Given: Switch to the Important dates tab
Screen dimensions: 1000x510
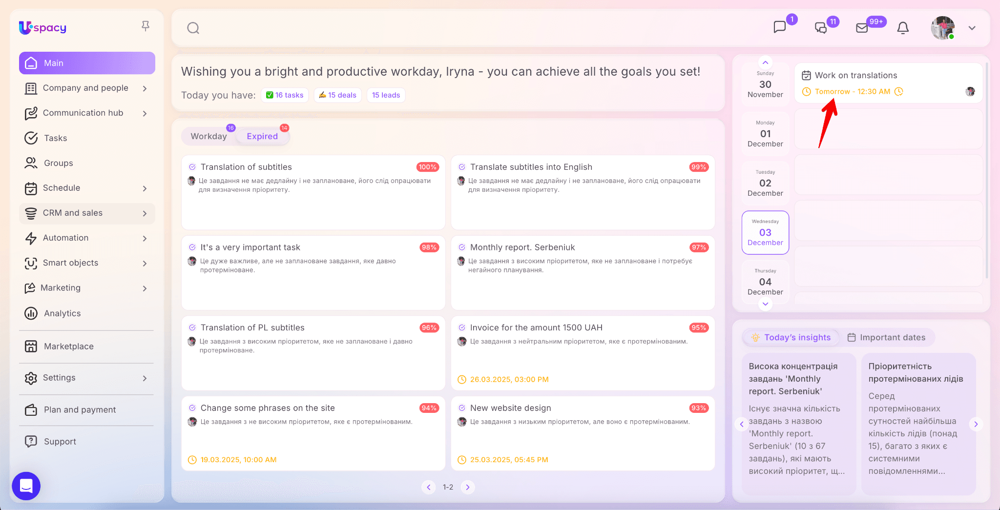Looking at the screenshot, I should 886,337.
